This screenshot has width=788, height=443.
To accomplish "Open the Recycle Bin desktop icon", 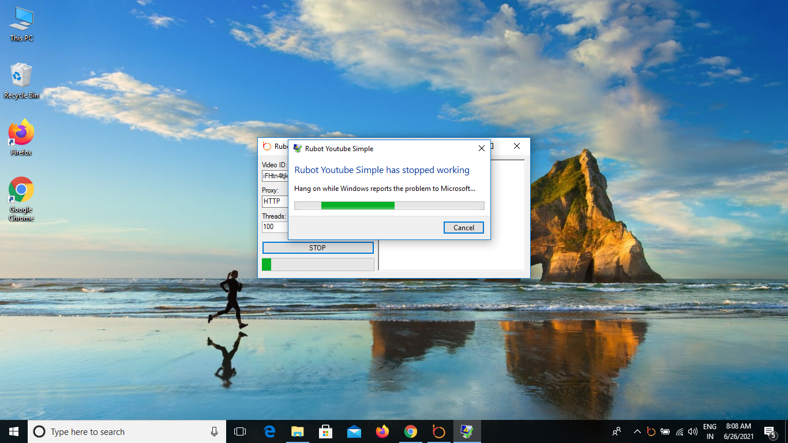I will pos(21,81).
